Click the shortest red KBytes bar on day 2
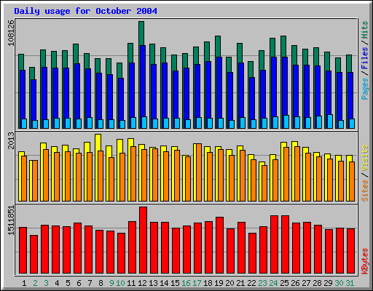This screenshot has height=291, width=373. pos(34,254)
